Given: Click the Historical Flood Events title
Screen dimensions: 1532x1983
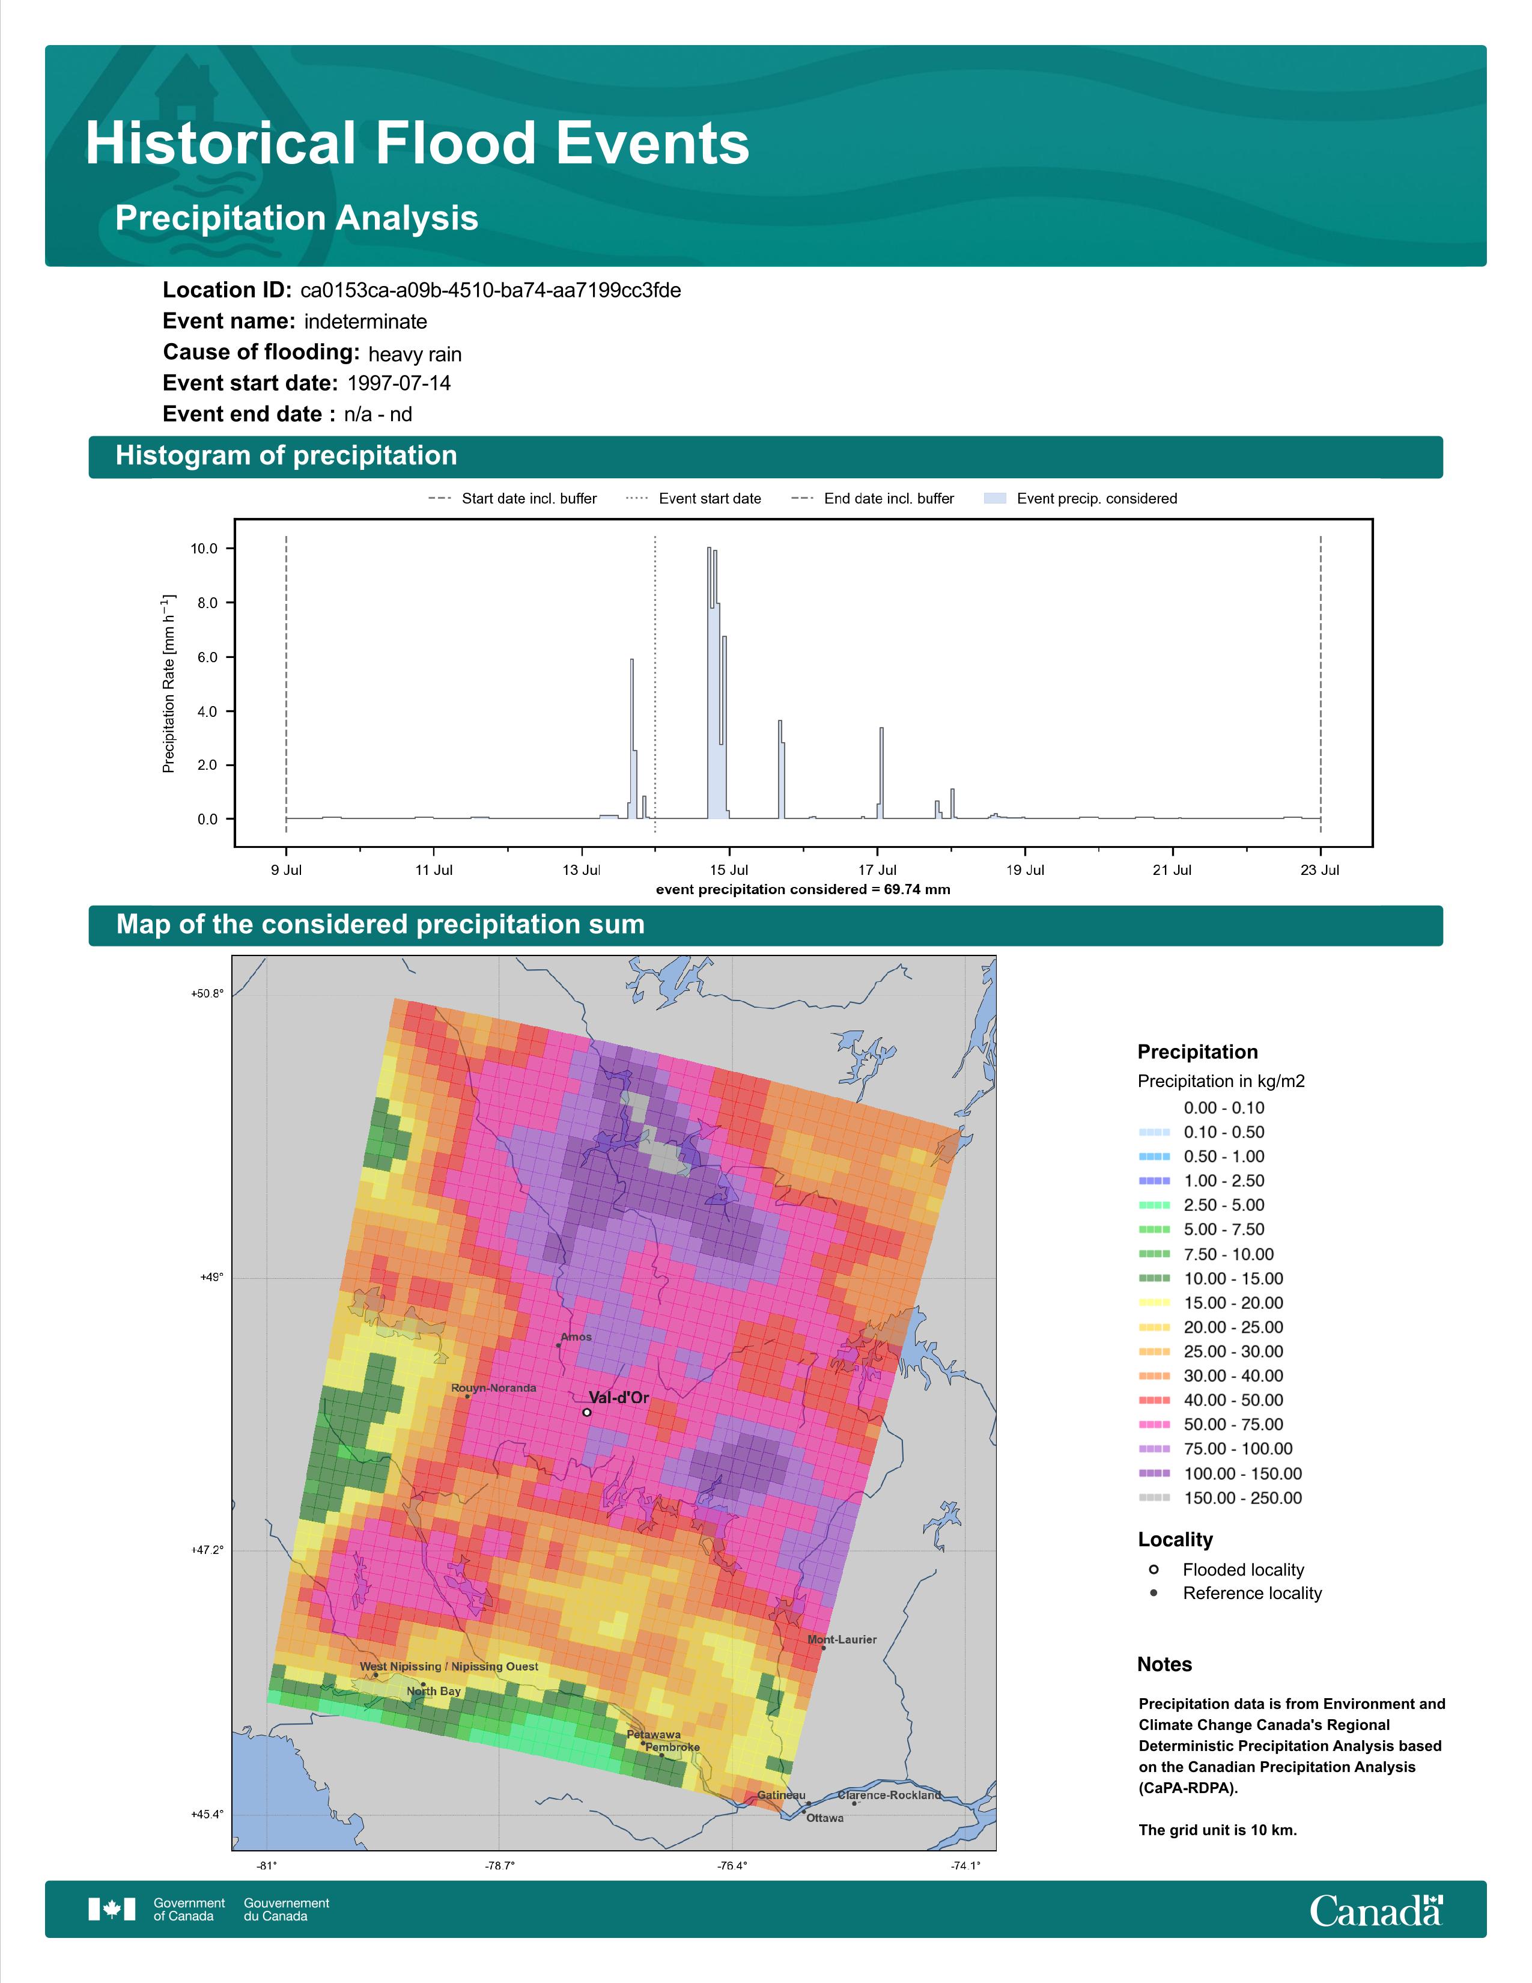Looking at the screenshot, I should pos(416,144).
